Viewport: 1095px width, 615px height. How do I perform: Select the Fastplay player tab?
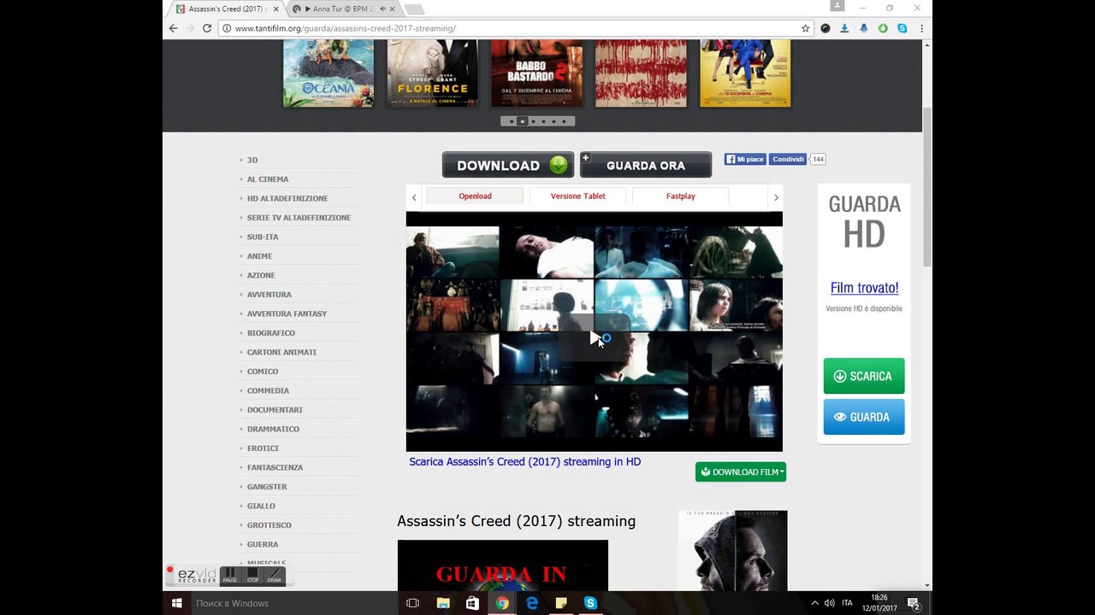680,196
